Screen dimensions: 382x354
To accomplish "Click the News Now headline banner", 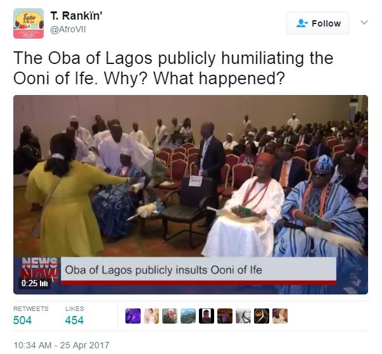I will point(198,270).
